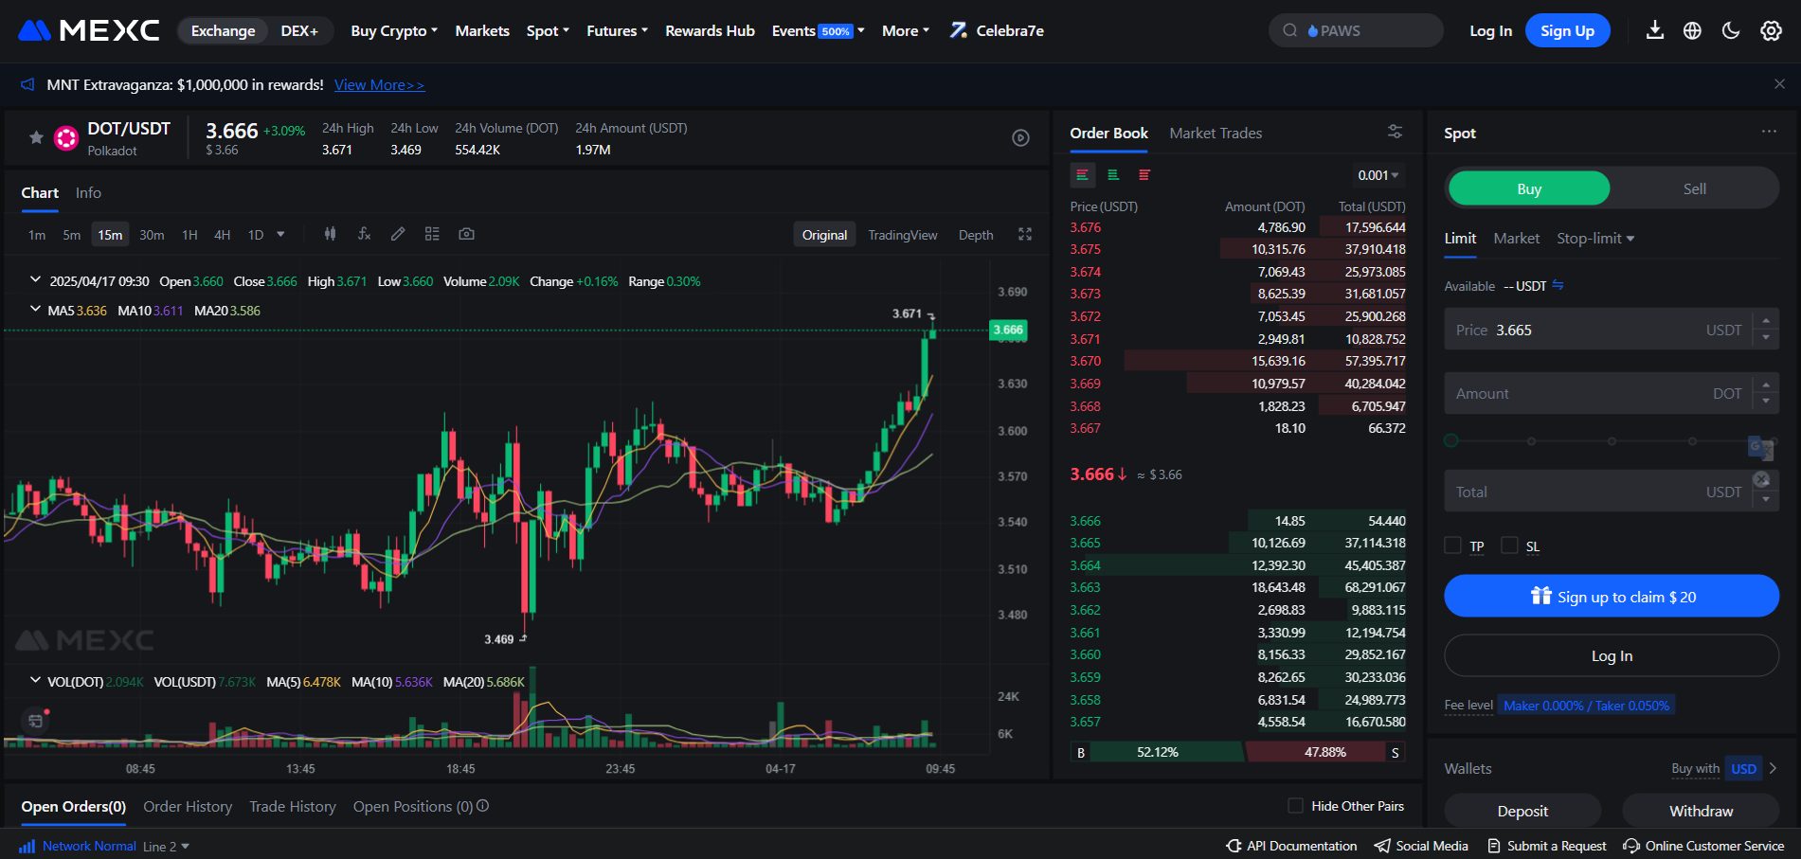1801x859 pixels.
Task: Follow the View More rewards link
Action: [379, 85]
